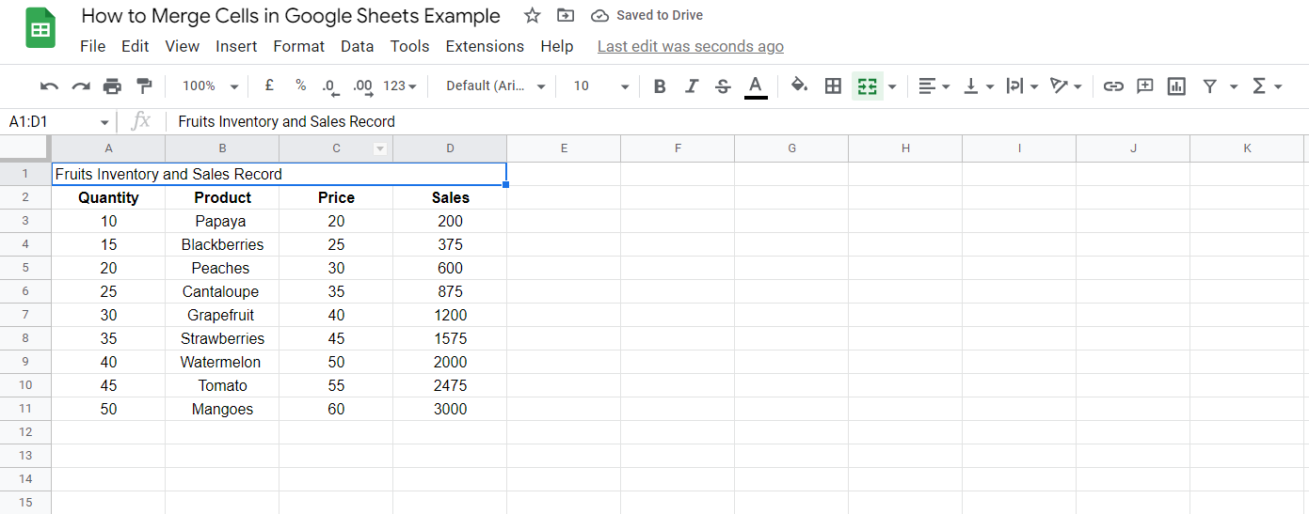
Task: Click the Undo arrow icon
Action: (50, 86)
